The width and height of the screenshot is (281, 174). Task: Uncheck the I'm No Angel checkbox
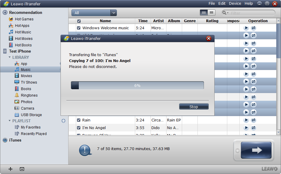point(79,128)
